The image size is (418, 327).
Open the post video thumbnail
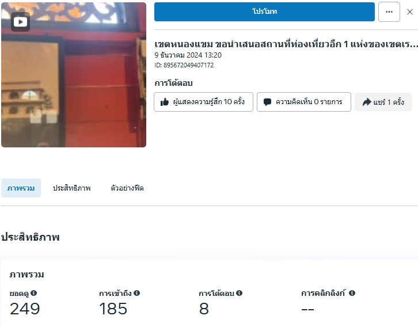pyautogui.click(x=74, y=75)
